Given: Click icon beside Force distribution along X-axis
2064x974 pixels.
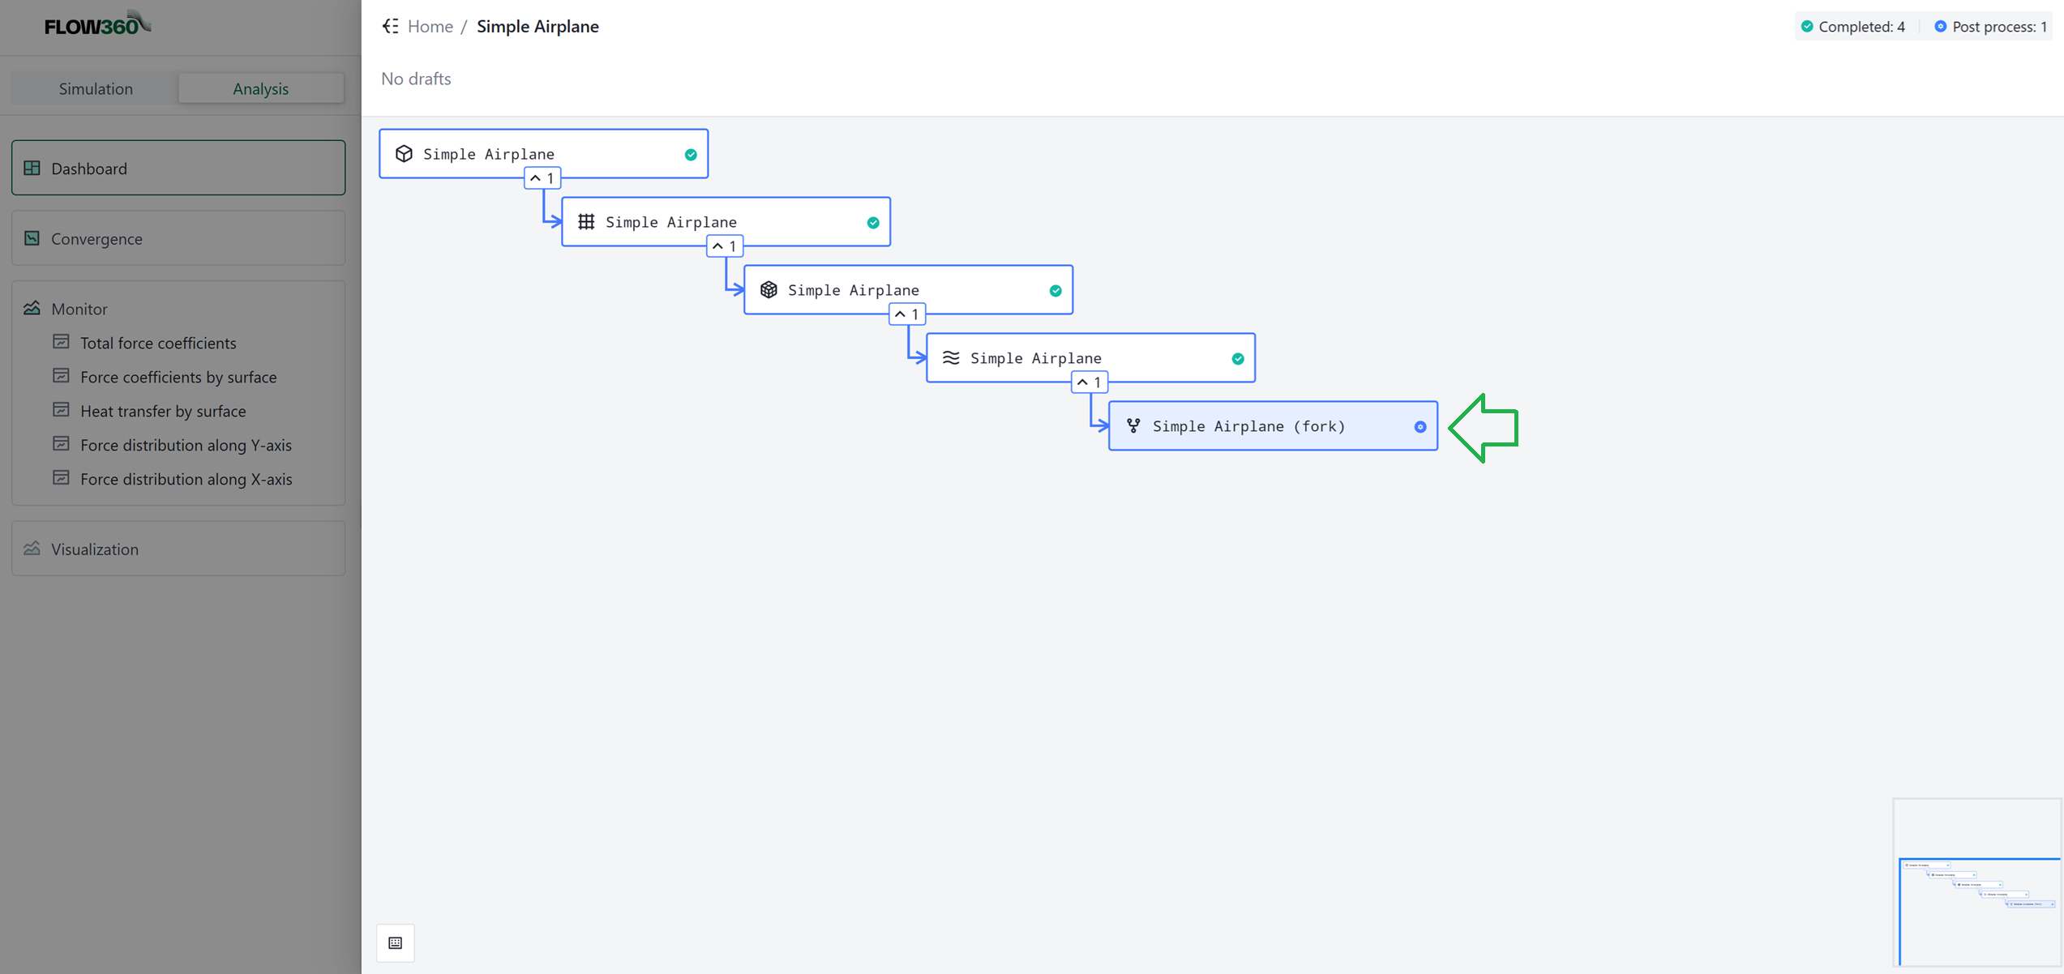Looking at the screenshot, I should 61,478.
